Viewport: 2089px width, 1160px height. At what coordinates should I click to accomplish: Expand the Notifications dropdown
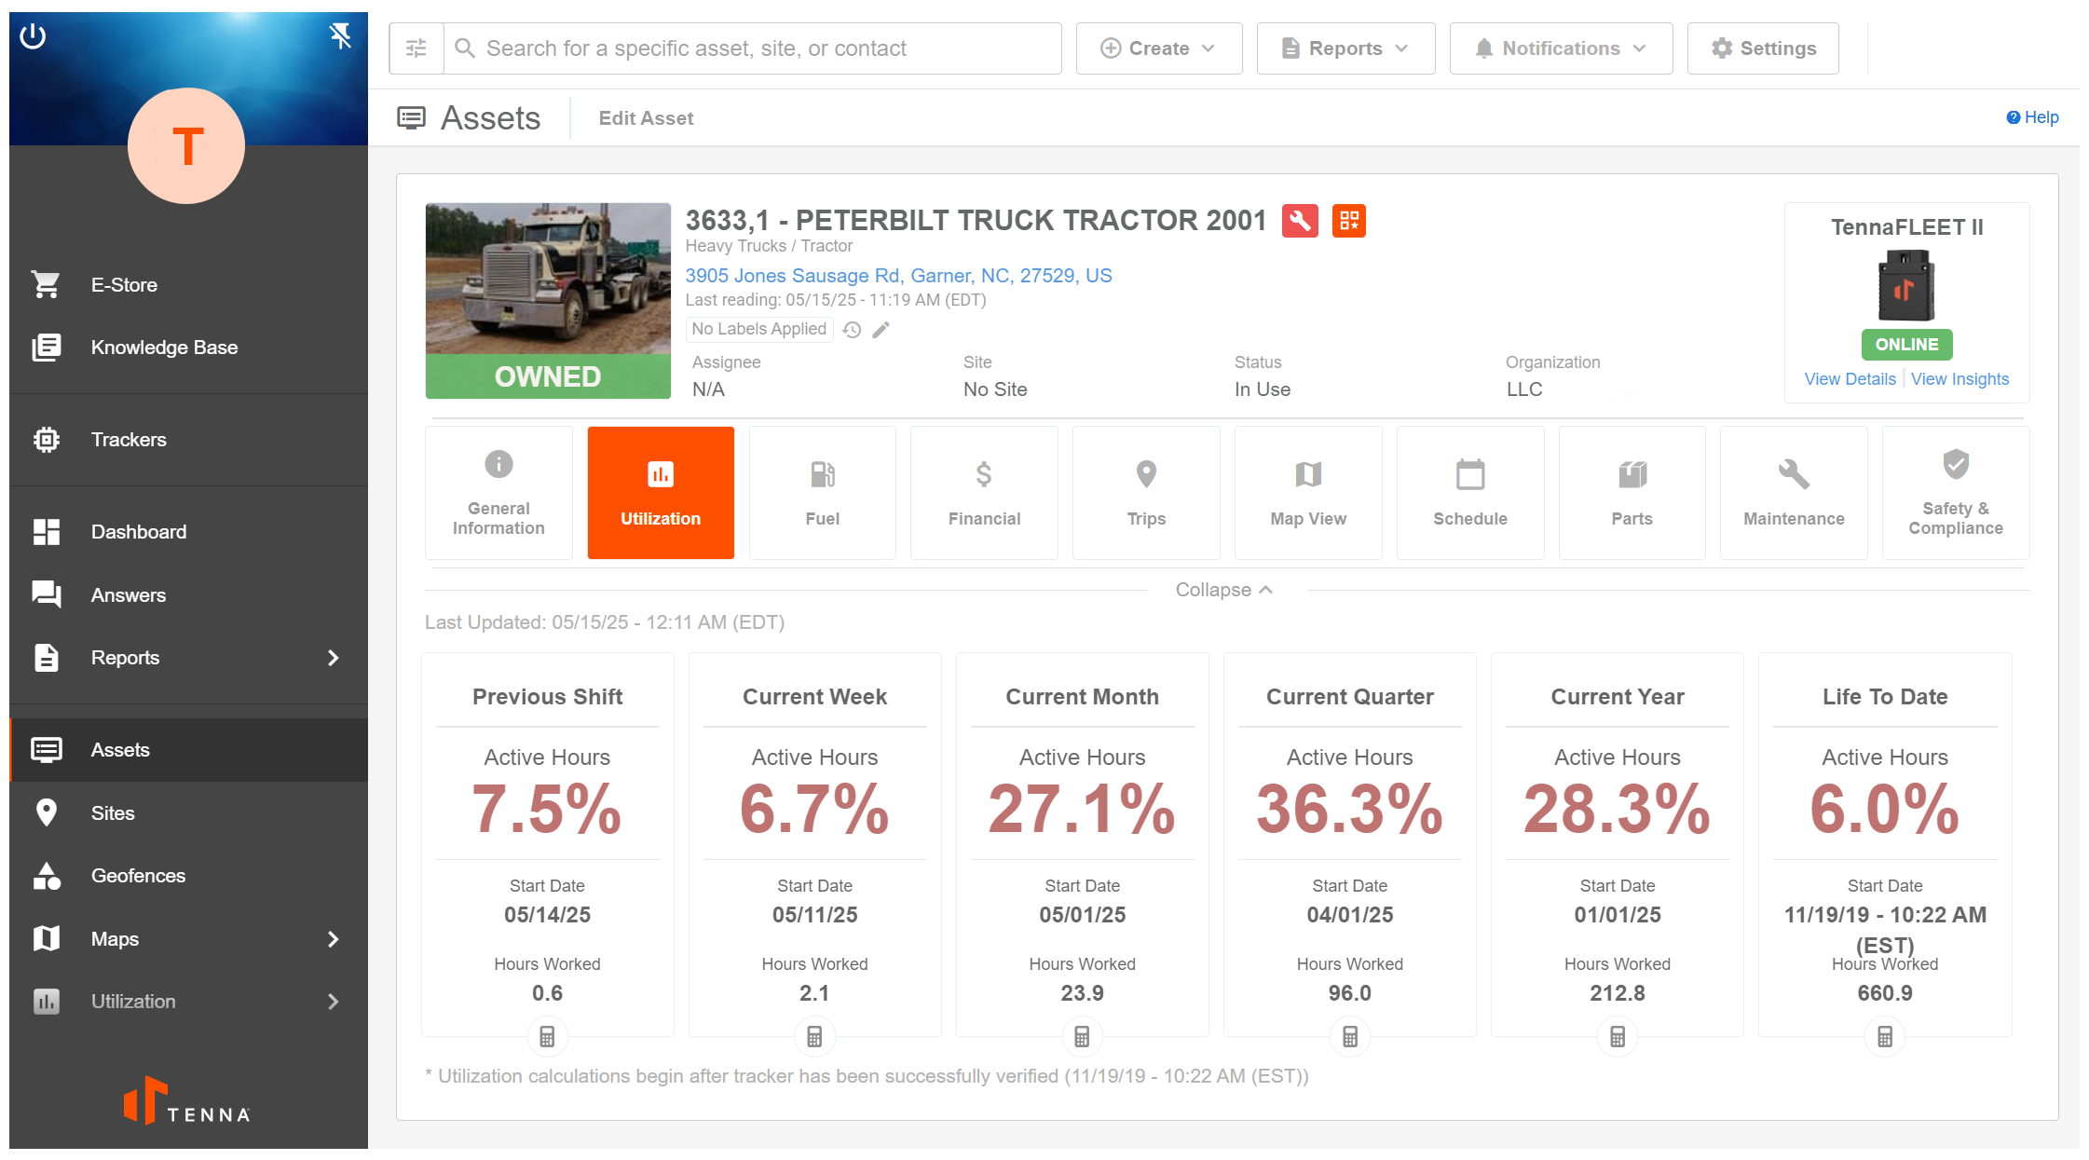(x=1561, y=48)
